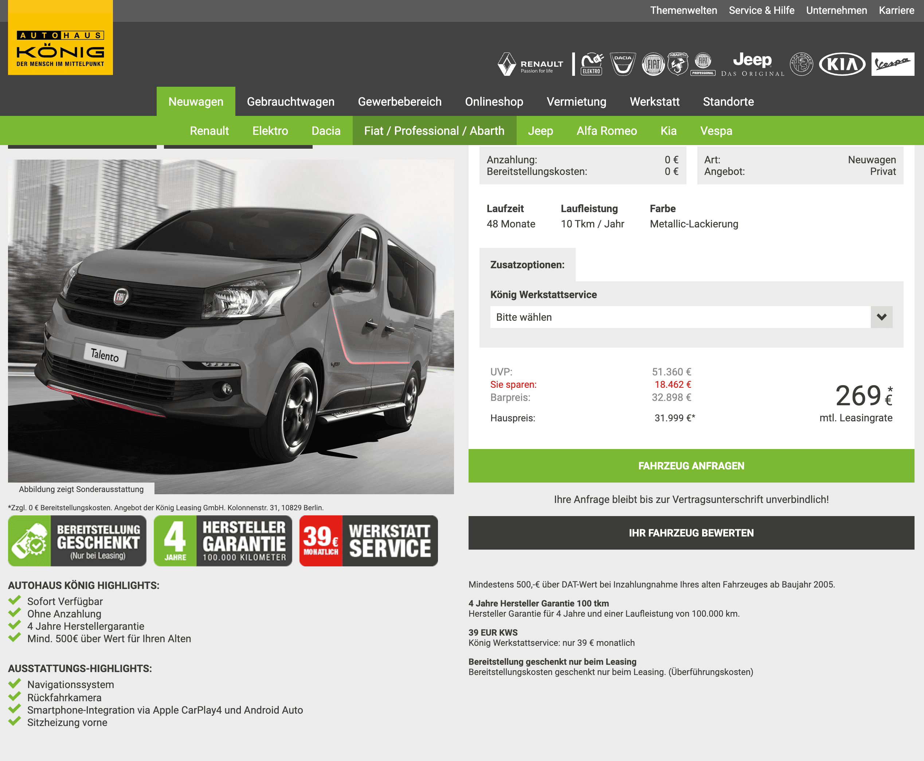
Task: Open the Bitte wählen select box
Action: click(x=691, y=317)
